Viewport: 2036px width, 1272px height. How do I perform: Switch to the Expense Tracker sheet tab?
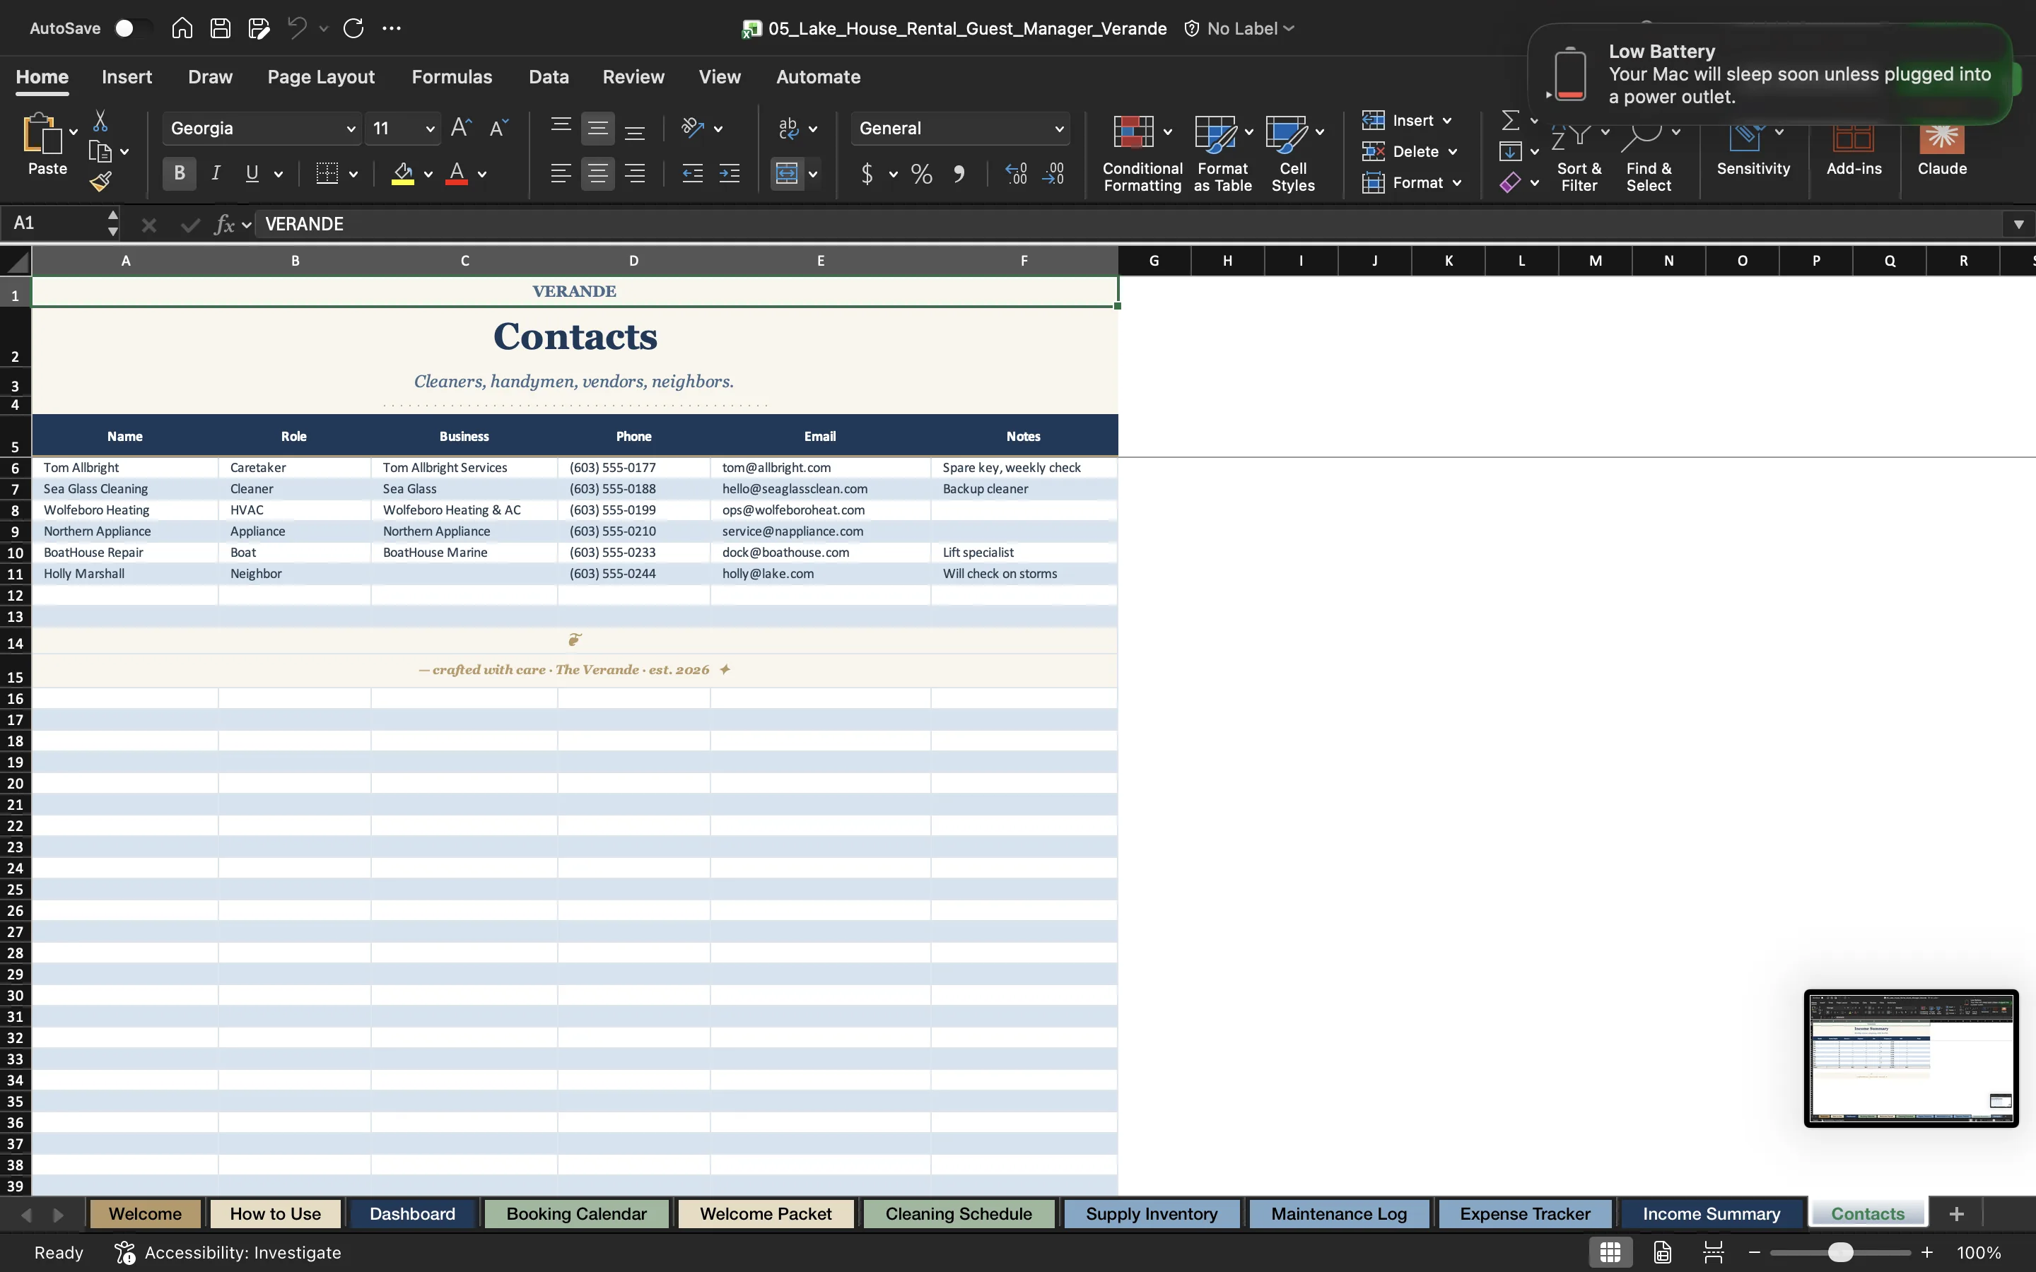click(1524, 1214)
